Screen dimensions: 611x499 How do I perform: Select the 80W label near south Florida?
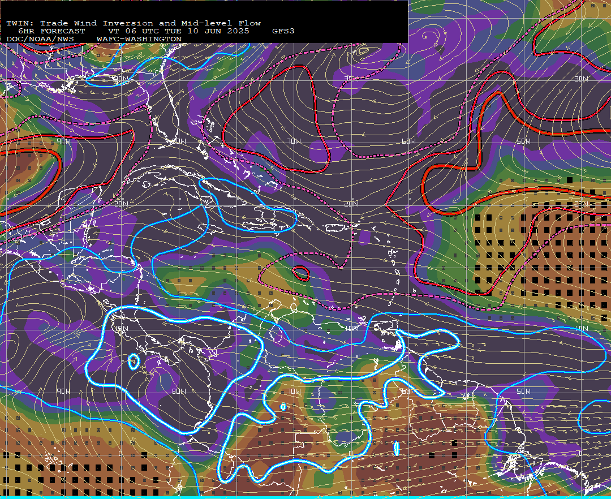[x=179, y=141]
